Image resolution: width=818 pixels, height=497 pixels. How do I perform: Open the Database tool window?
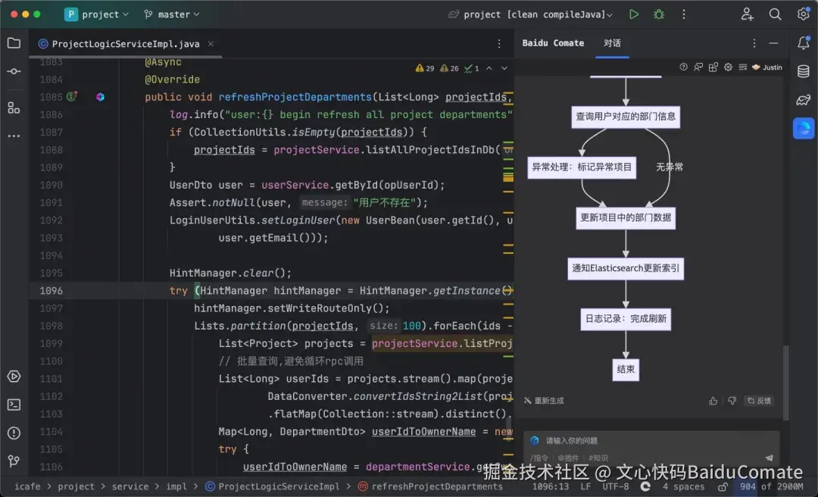pos(804,71)
